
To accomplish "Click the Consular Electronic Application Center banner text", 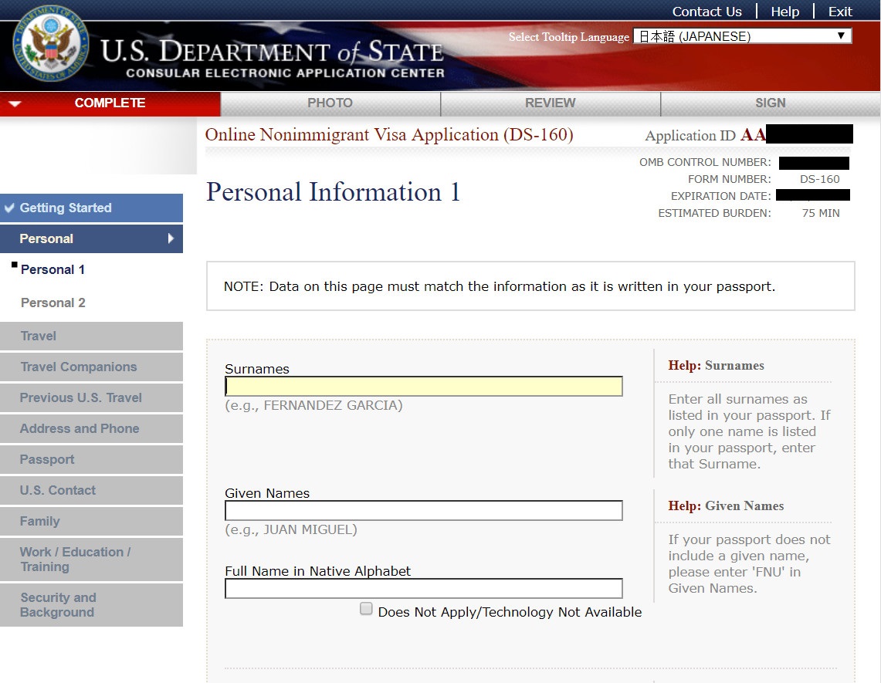I will click(286, 73).
